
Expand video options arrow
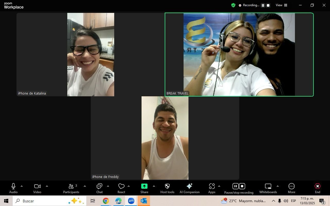pyautogui.click(x=47, y=186)
